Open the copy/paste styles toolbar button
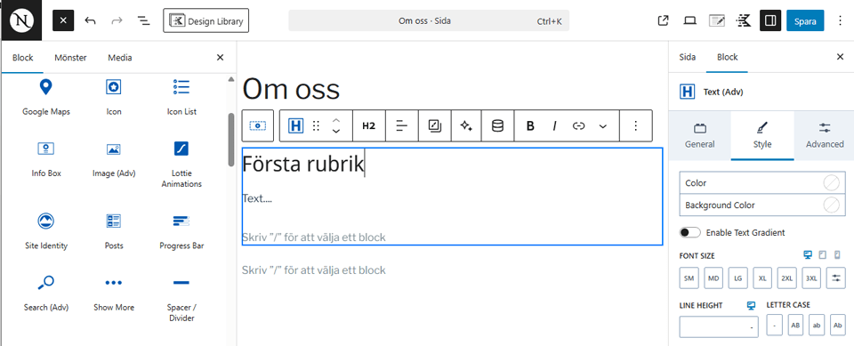The image size is (854, 346). coord(434,126)
